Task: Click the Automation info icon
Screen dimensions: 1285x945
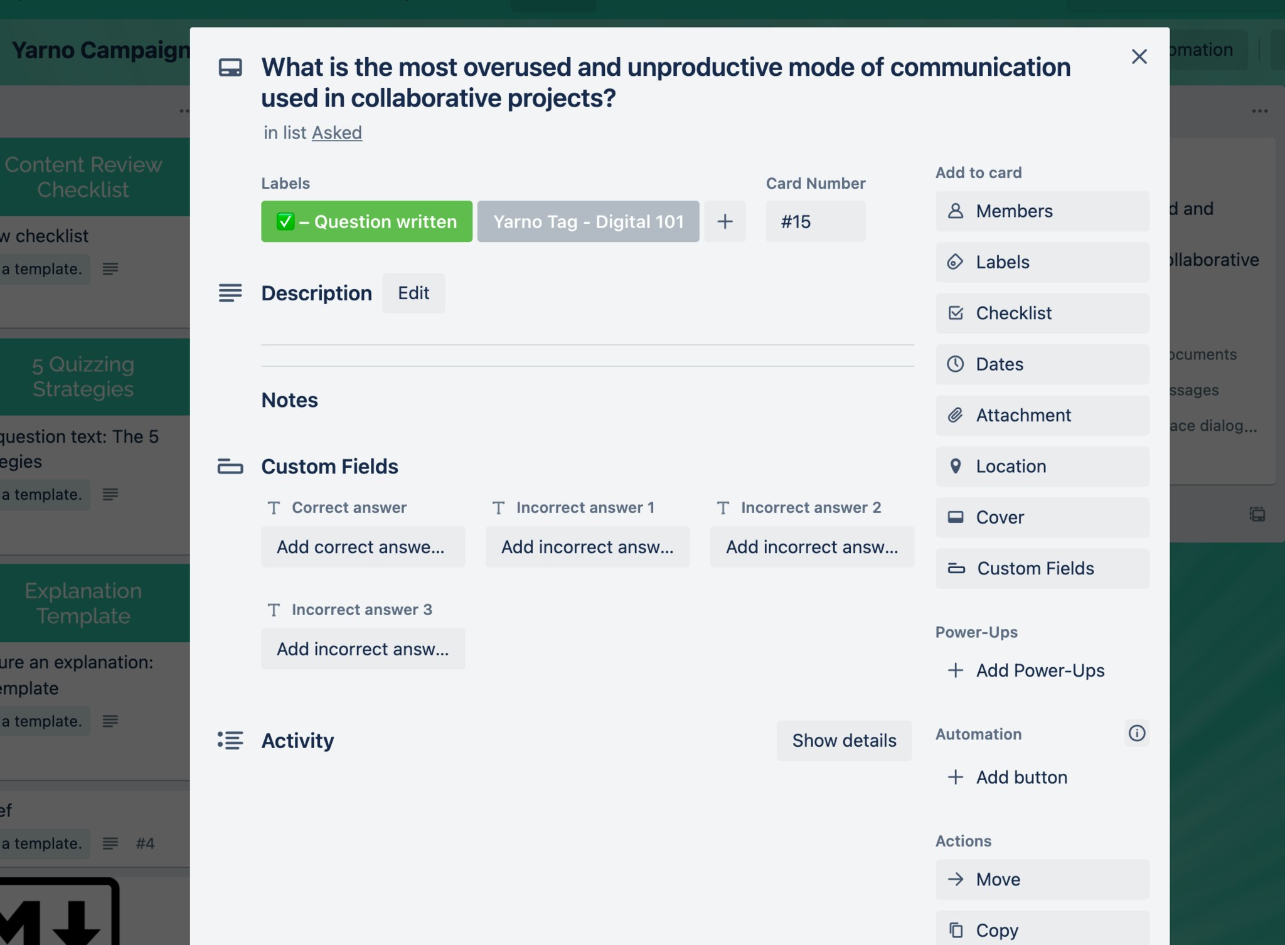Action: pos(1136,733)
